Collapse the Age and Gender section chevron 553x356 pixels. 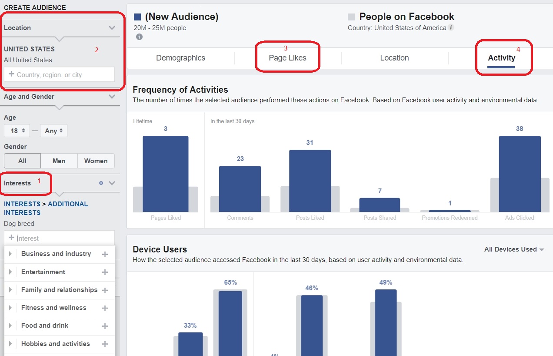tap(112, 97)
